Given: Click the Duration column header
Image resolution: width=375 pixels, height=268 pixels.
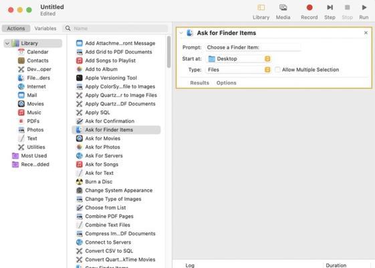Looking at the screenshot, I should 336,265.
